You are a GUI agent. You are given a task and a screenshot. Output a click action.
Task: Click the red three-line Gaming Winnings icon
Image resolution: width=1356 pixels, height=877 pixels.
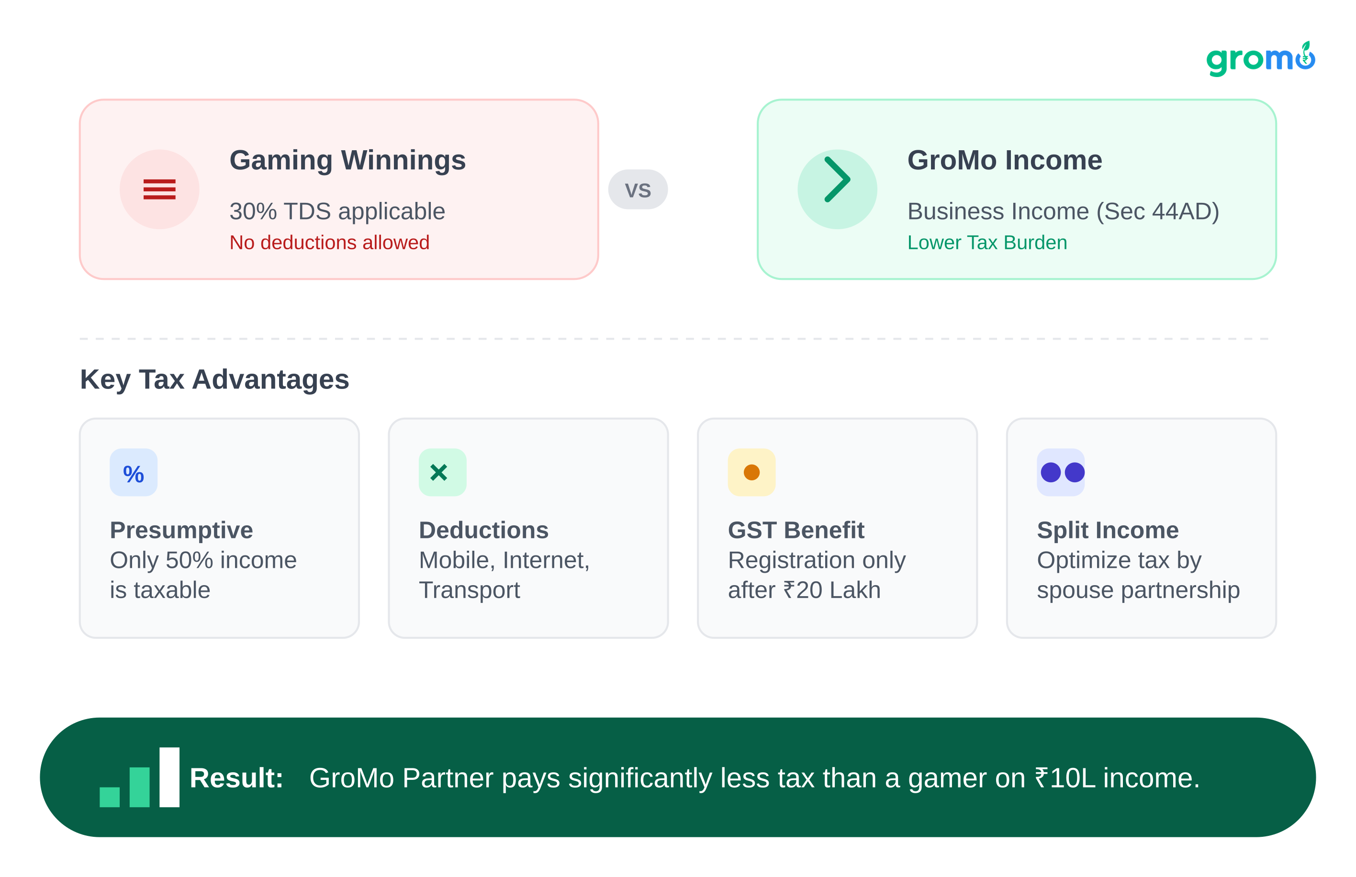point(159,189)
